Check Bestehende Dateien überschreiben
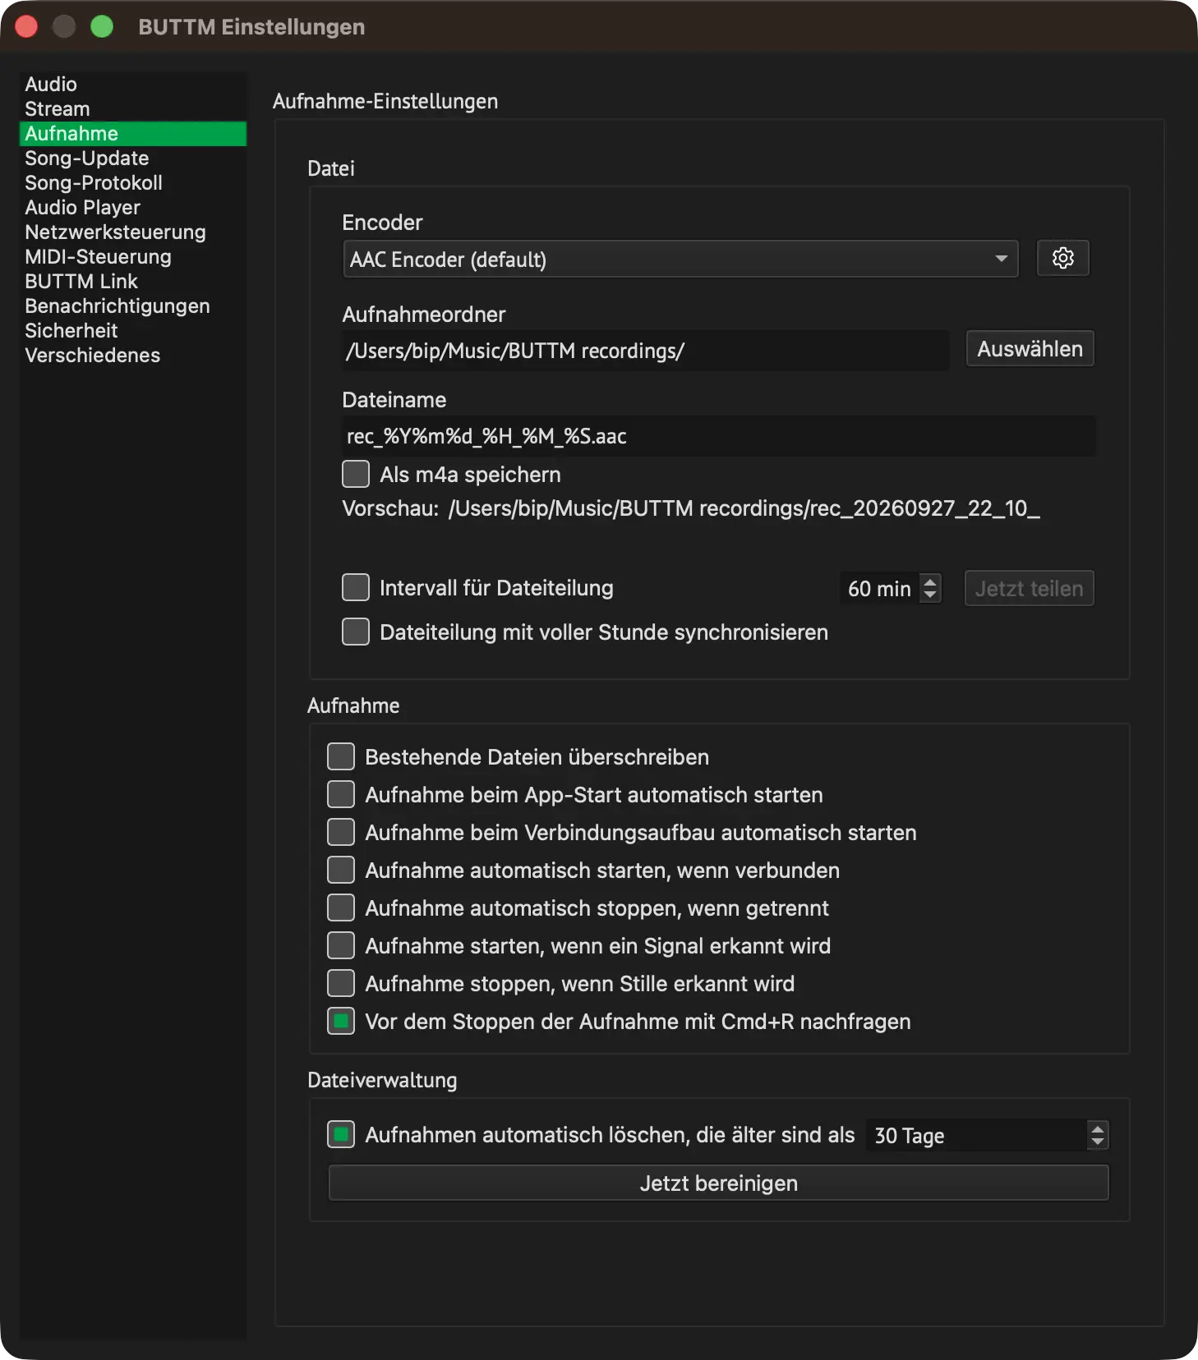The height and width of the screenshot is (1360, 1198). pos(341,756)
